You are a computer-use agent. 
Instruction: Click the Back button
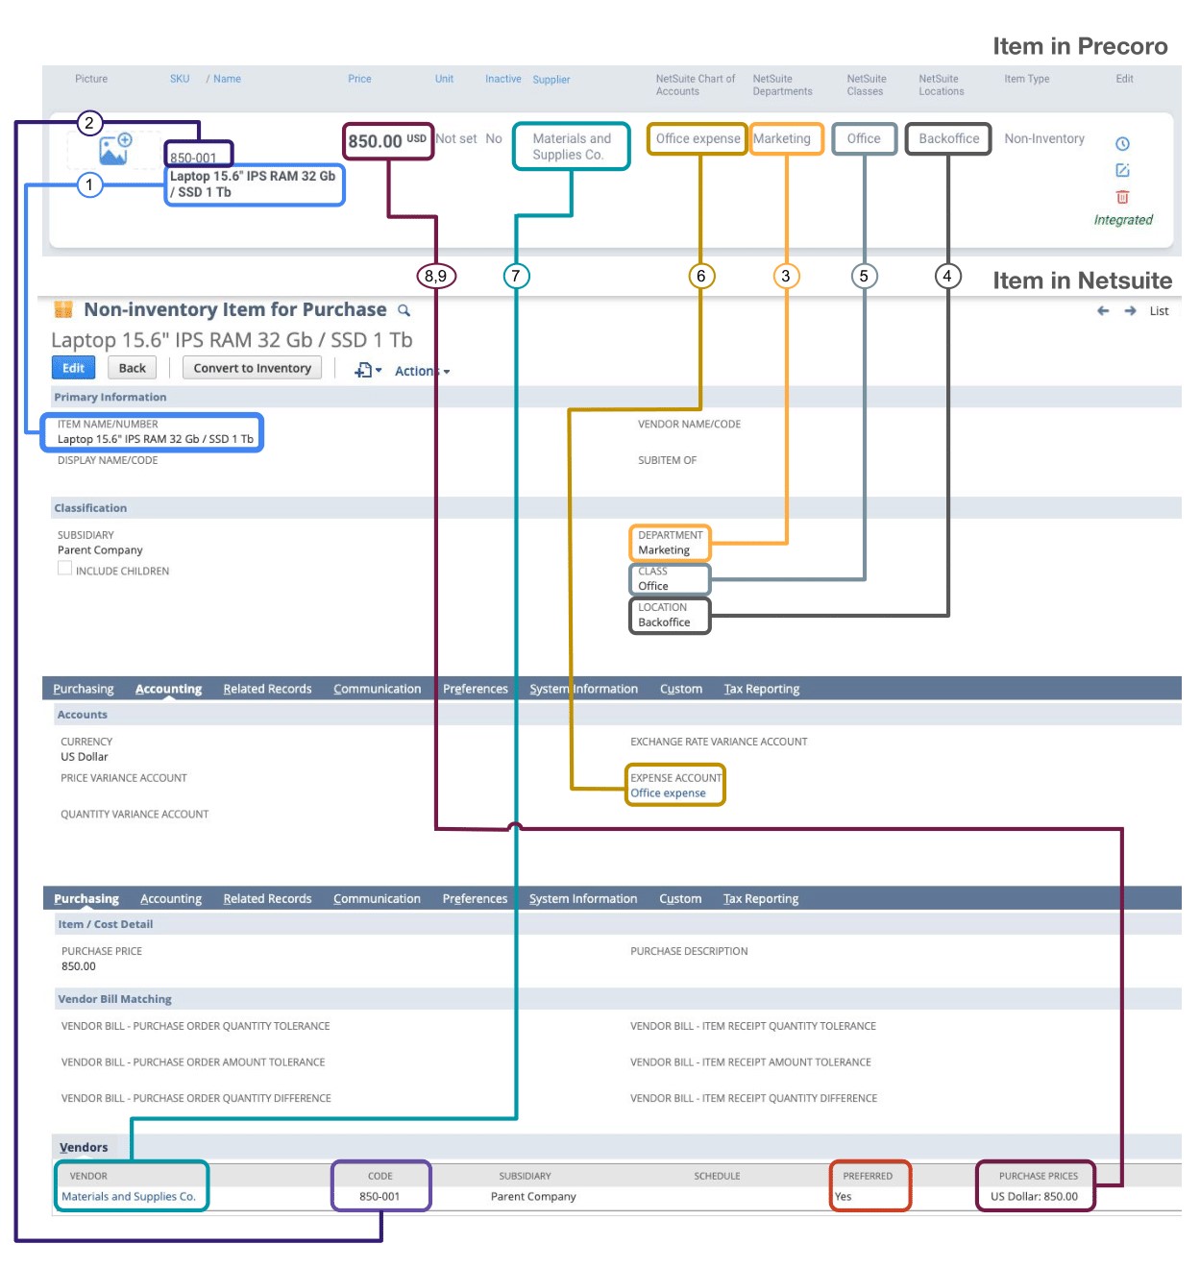coord(132,368)
